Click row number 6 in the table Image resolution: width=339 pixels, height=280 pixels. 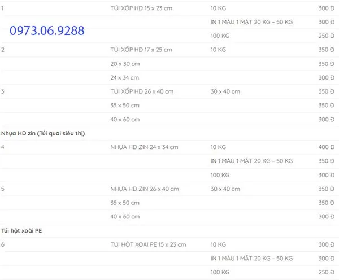pyautogui.click(x=3, y=244)
